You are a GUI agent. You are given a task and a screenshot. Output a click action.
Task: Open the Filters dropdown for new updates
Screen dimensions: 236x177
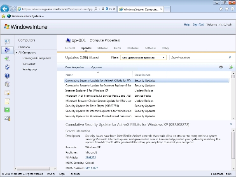click(x=143, y=58)
